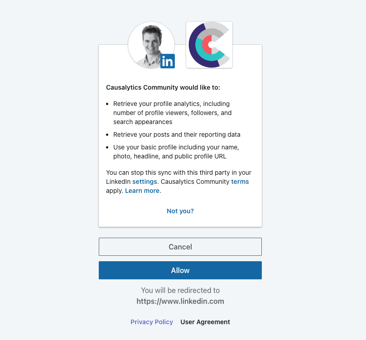This screenshot has height=340, width=366.
Task: Open the LinkedIn settings link
Action: 144,182
